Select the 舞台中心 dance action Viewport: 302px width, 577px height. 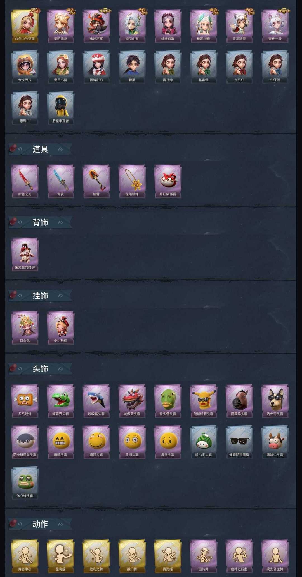tap(25, 557)
